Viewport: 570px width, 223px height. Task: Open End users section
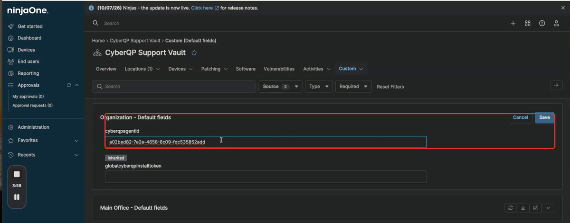[28, 62]
